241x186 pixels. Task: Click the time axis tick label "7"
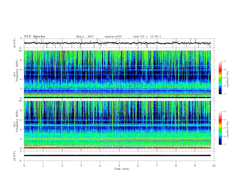point(157,166)
